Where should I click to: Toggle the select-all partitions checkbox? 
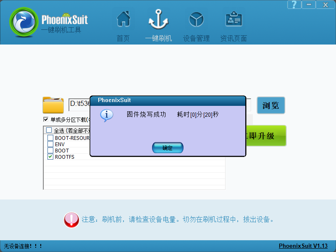click(49, 130)
